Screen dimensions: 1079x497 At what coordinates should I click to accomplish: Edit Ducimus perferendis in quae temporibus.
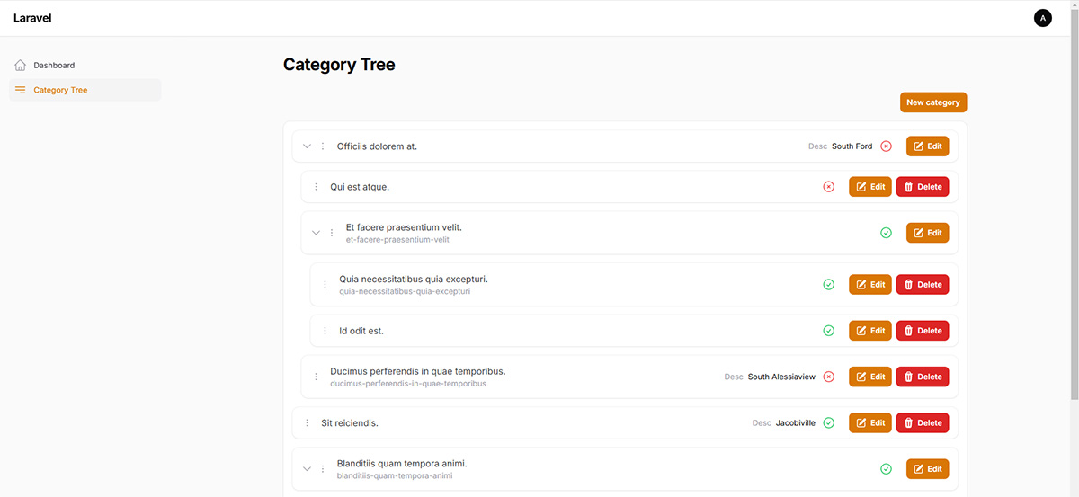click(x=870, y=377)
